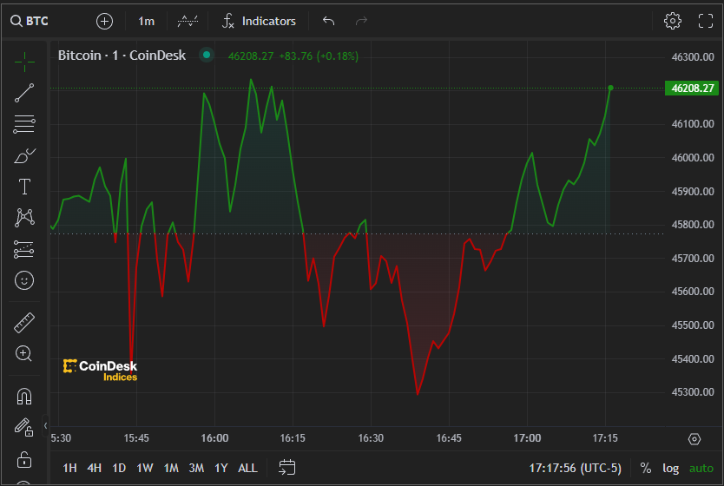This screenshot has height=486, width=724.
Task: Select the trend line drawing tool
Action: pyautogui.click(x=24, y=93)
